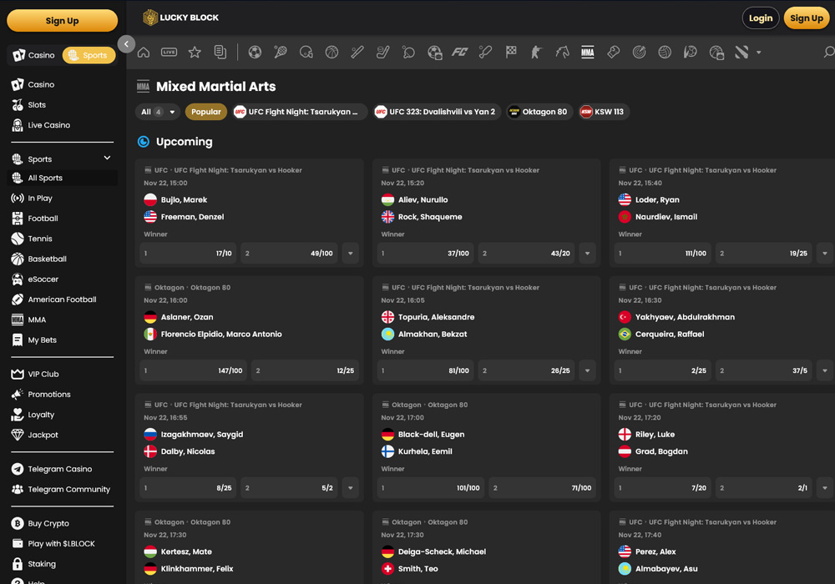Open the LIVE events icon
Screen dimensions: 835x584
[x=169, y=53]
